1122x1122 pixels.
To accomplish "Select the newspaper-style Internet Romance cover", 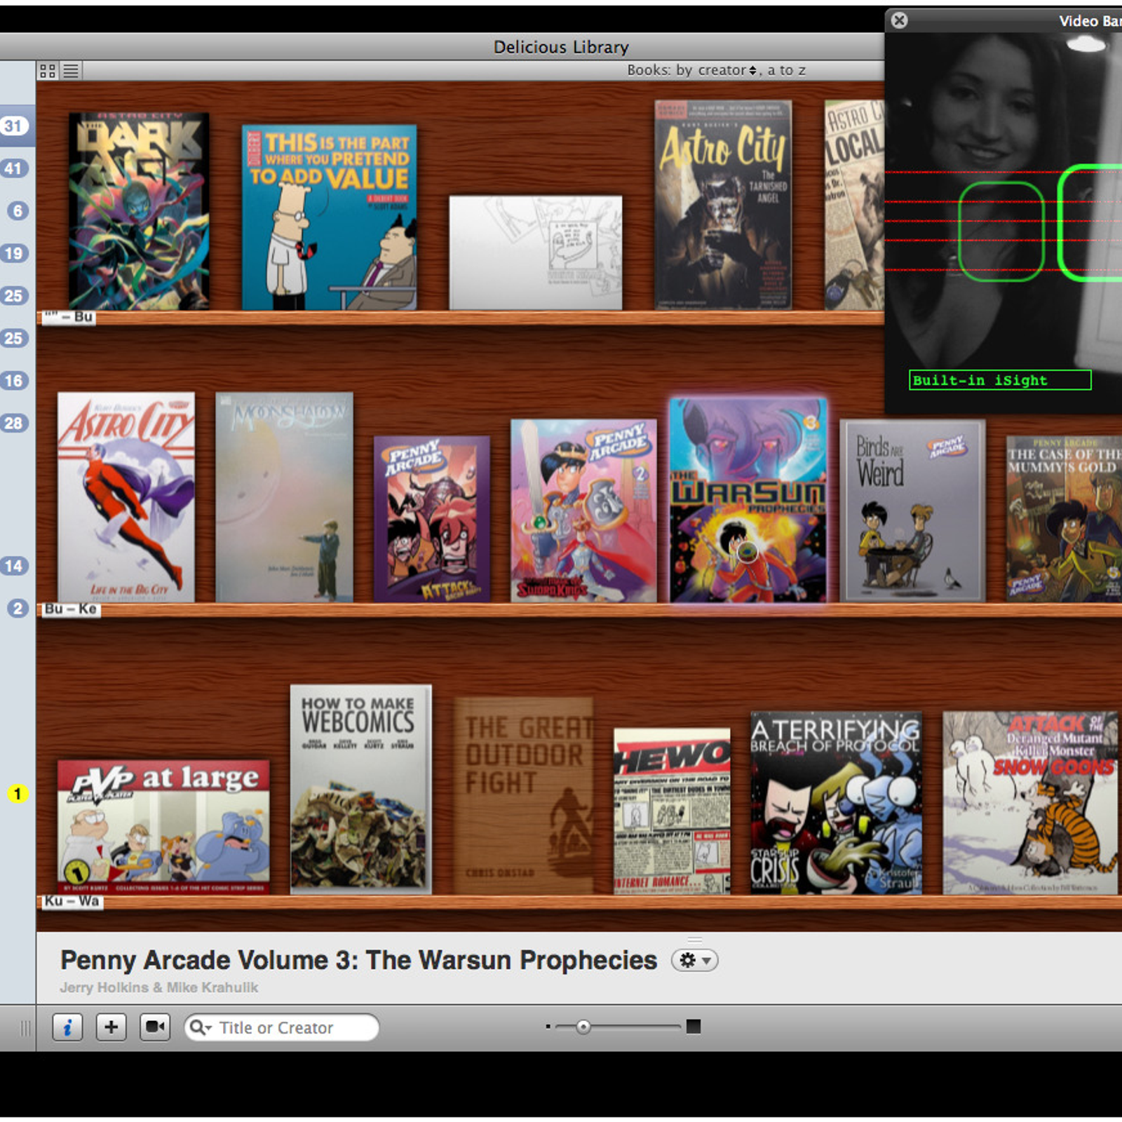I will (x=672, y=811).
